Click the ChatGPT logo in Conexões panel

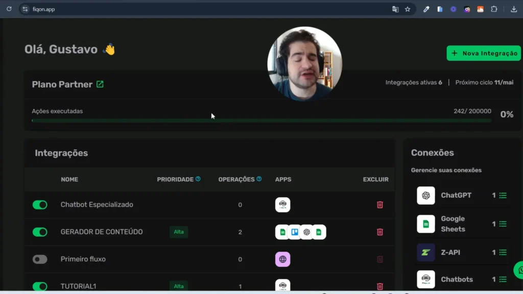[x=425, y=195]
